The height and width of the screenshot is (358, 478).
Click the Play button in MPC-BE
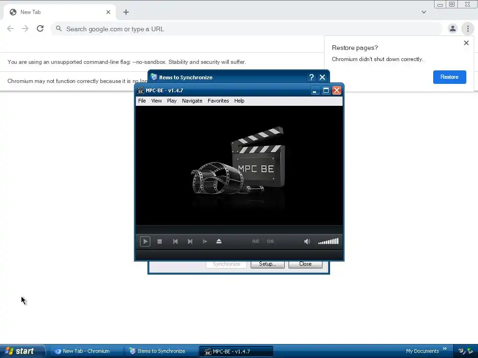coord(145,241)
